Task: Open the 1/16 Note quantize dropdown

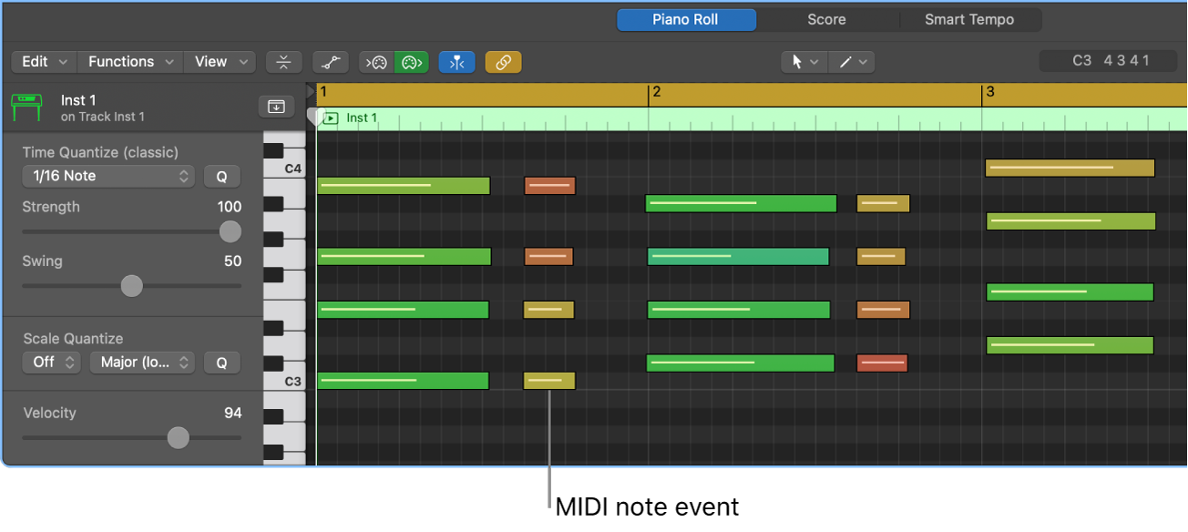Action: [x=108, y=176]
